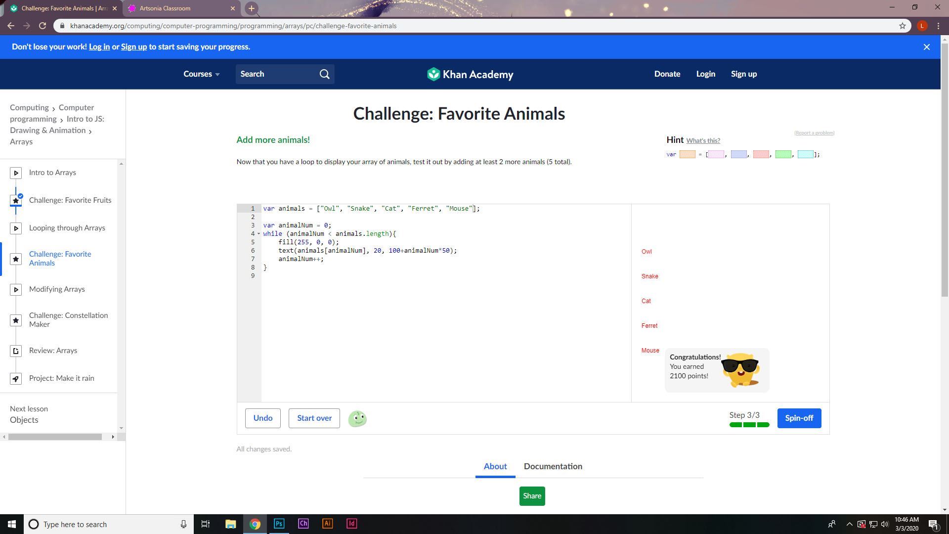
Task: Switch to the Artsonia Classroom browser tab
Action: (x=165, y=8)
